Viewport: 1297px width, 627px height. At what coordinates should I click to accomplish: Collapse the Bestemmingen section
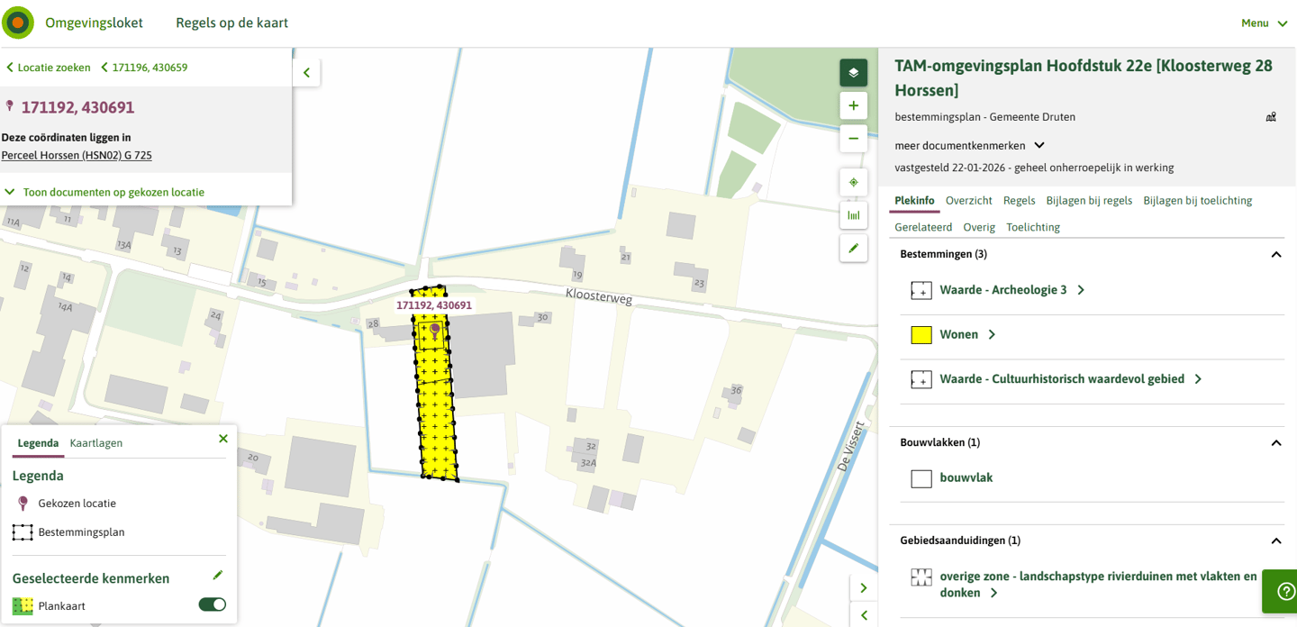(x=1276, y=255)
